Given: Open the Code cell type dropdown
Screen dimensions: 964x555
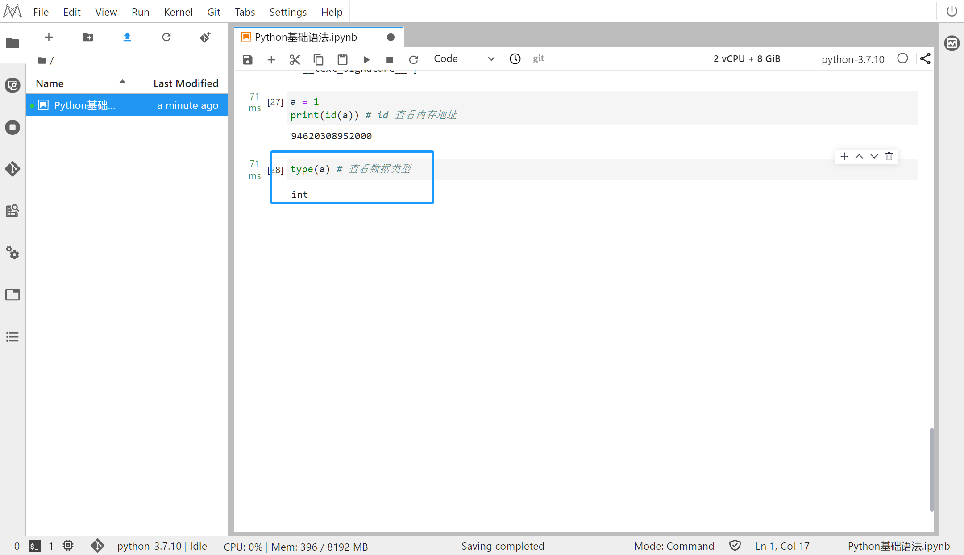Looking at the screenshot, I should [x=464, y=59].
